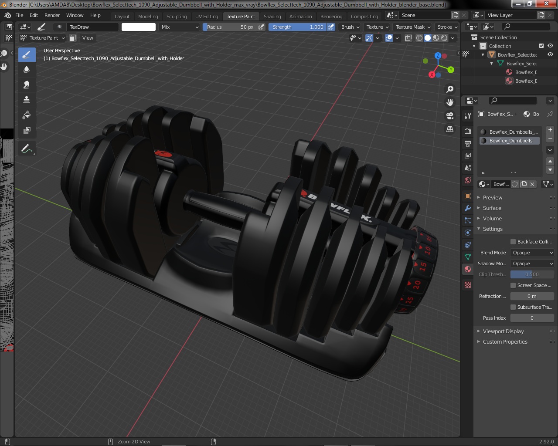The image size is (558, 446).
Task: Switch to the Sculpting workspace tab
Action: point(177,17)
